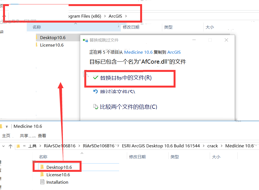Click License10.6 folder icon in ArcGIS window
Viewport: 259px width, 190px height.
coord(37,45)
